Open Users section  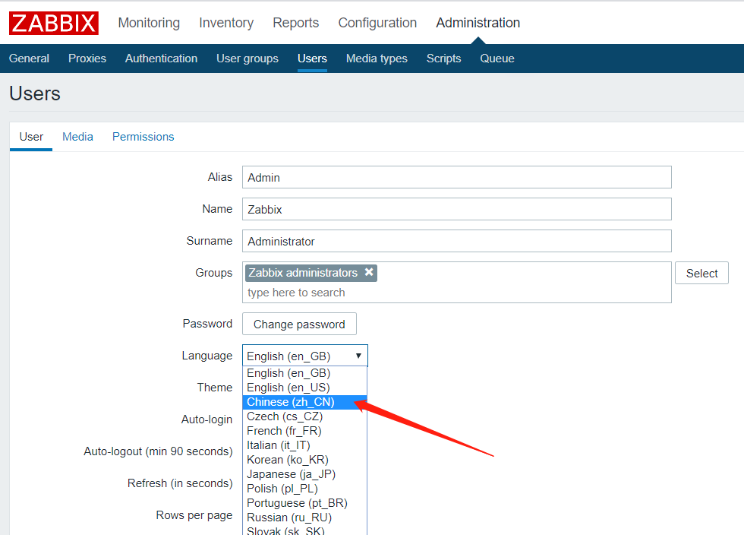point(312,59)
